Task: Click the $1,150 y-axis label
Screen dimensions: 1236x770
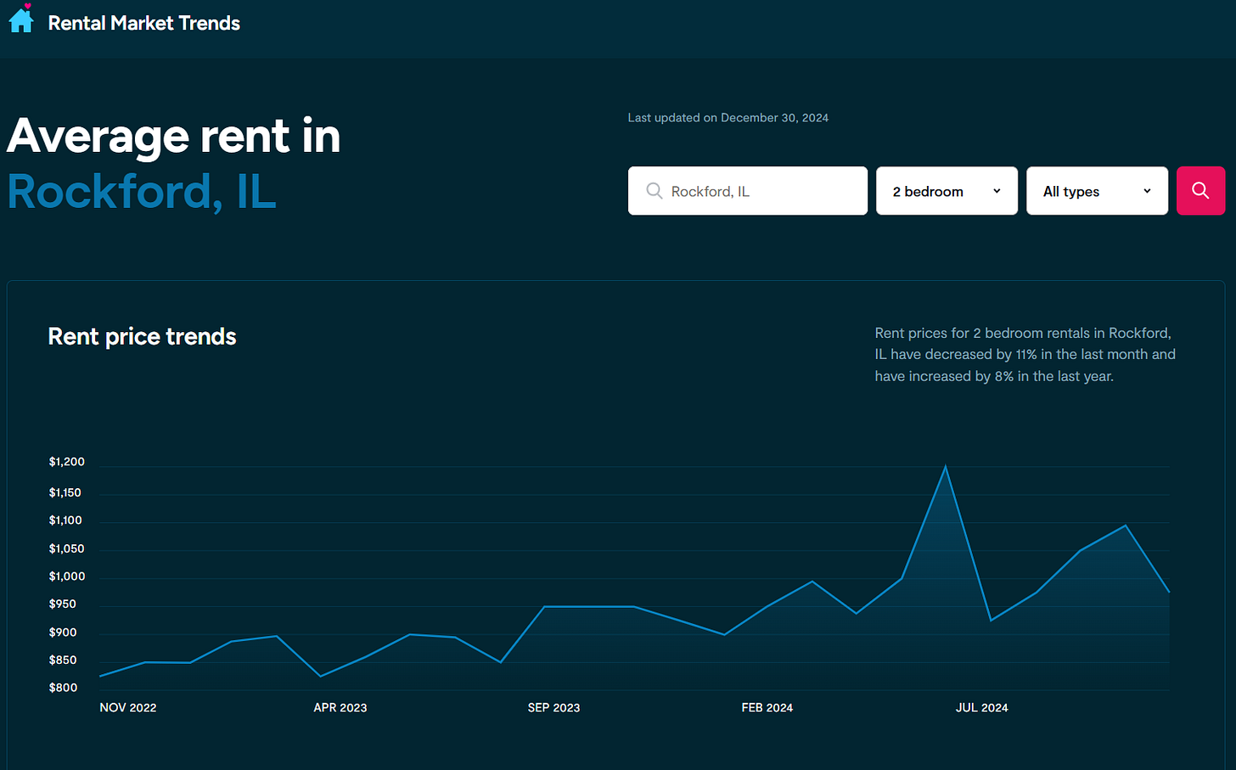Action: (x=65, y=492)
